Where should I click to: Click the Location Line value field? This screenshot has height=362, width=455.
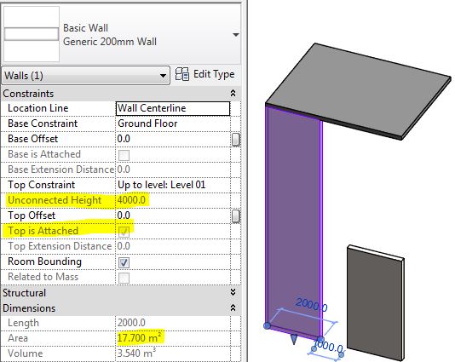173,108
